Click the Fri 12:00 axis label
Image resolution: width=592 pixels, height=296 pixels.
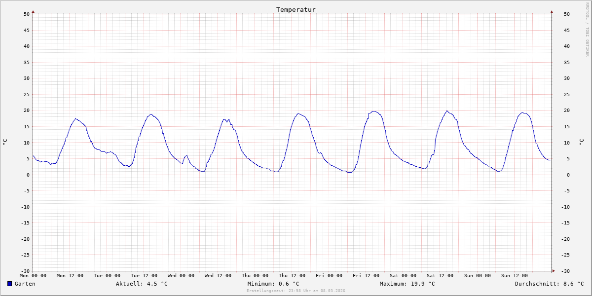click(366, 276)
